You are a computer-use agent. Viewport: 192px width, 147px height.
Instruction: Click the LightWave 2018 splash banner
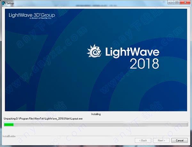click(96, 60)
